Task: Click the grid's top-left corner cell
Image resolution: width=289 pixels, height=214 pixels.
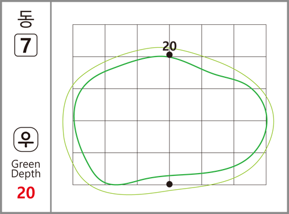Action: click(89, 40)
